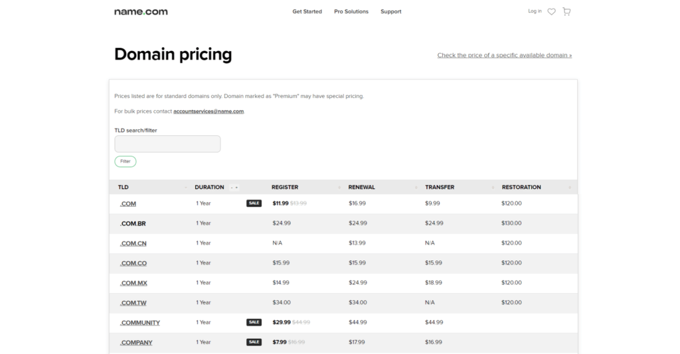Open the .COM.BR TLD link
680x354 pixels.
[x=133, y=224]
